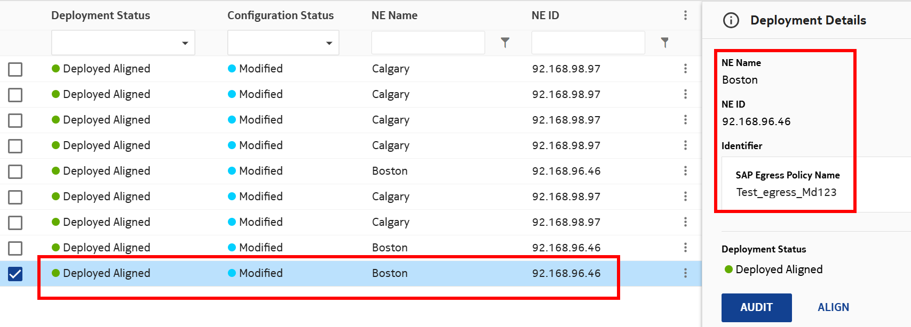Uncheck the selected Boston row checkbox
Viewport: 911px width, 327px height.
(x=15, y=274)
